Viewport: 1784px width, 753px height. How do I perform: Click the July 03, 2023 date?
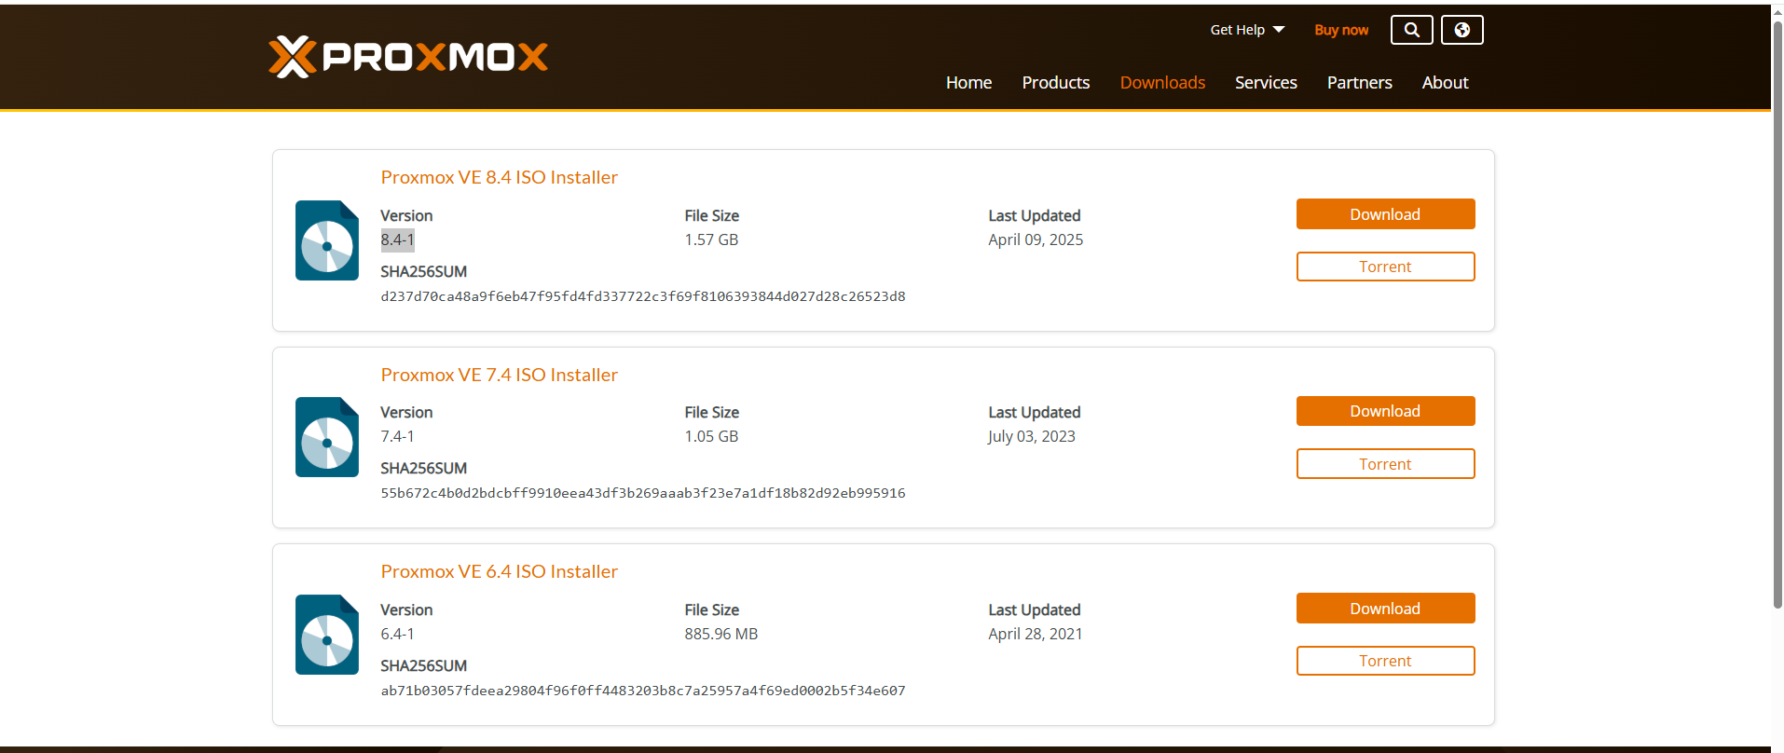pyautogui.click(x=1032, y=436)
